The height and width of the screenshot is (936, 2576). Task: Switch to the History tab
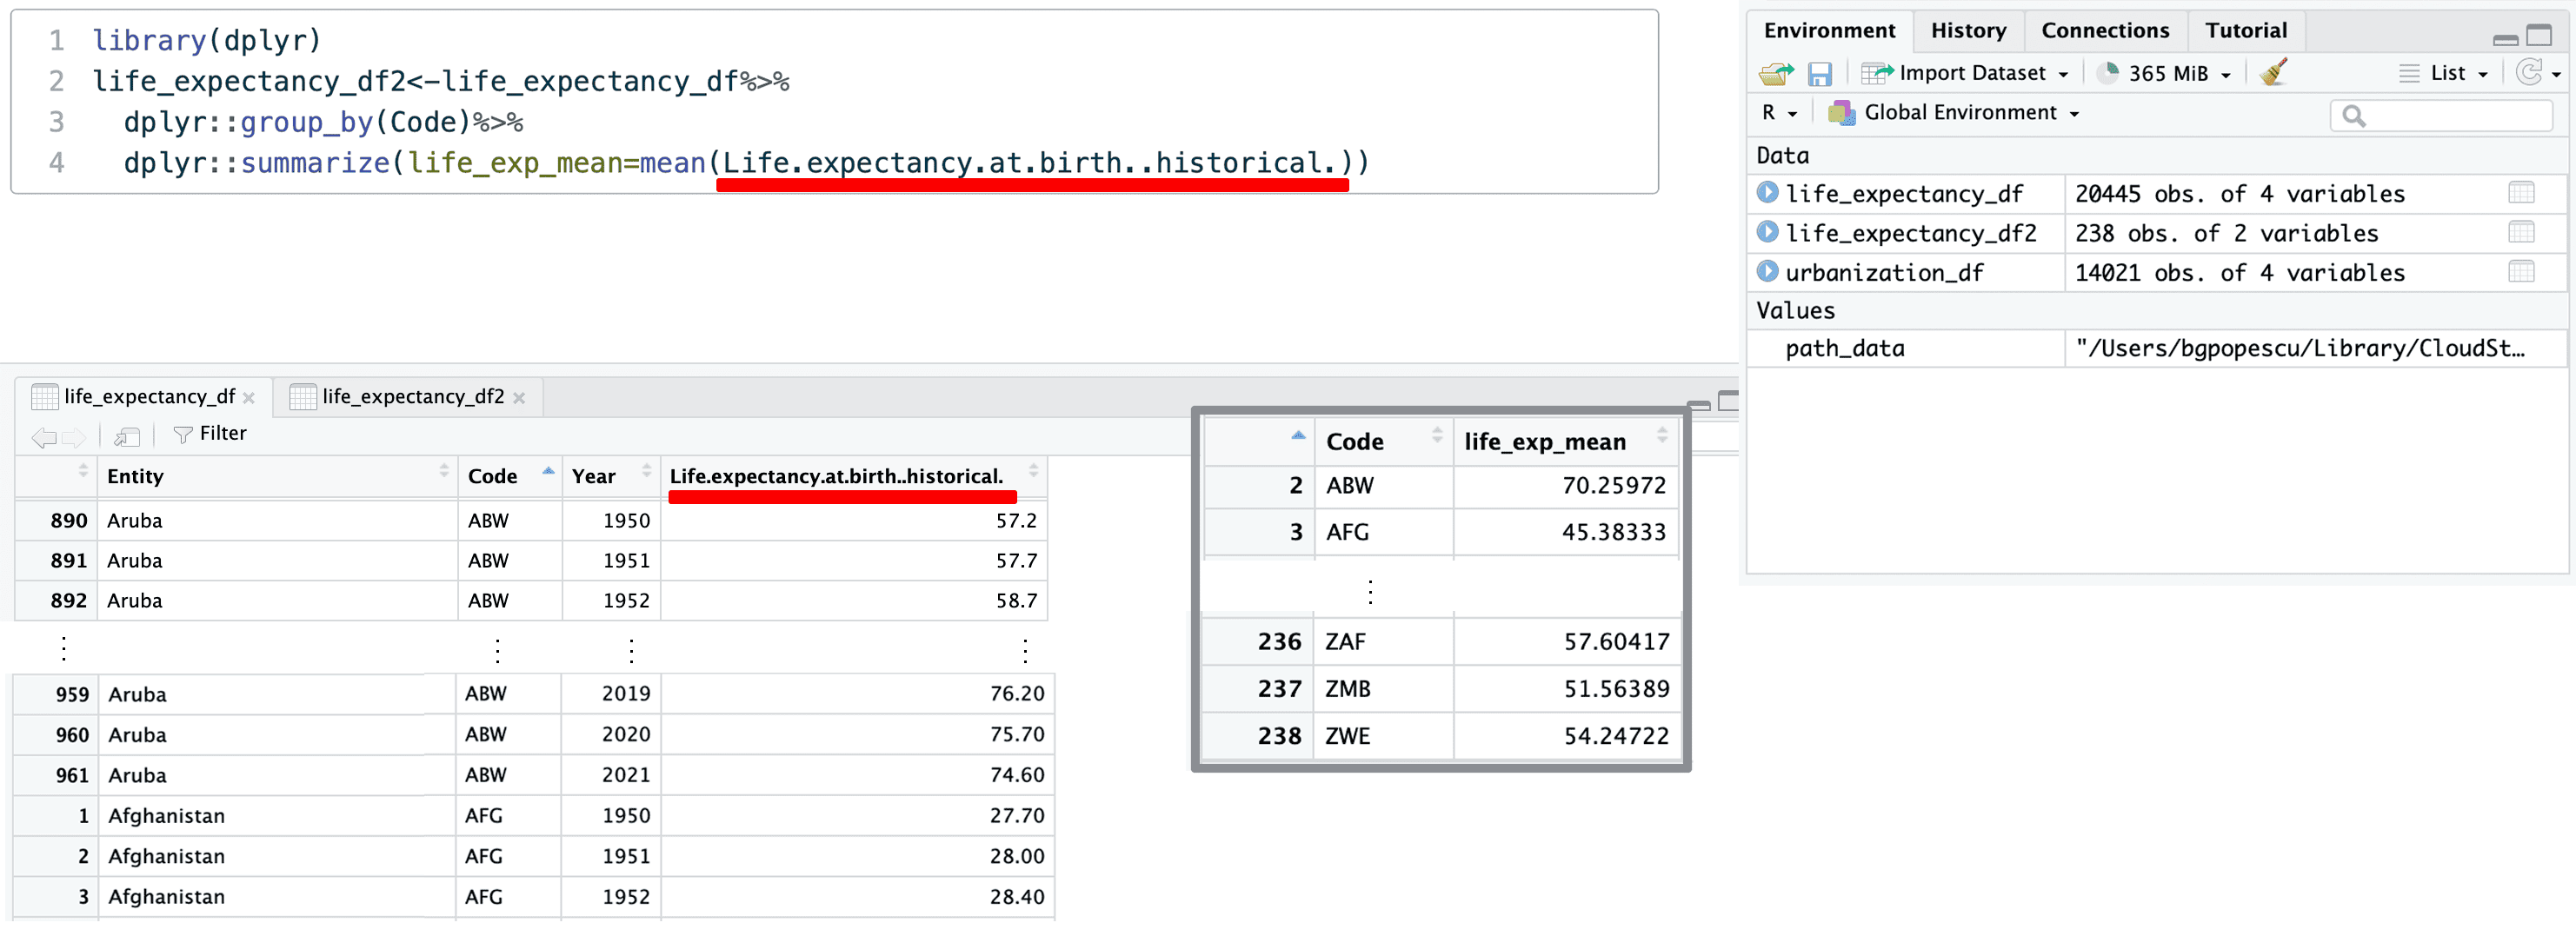point(1967,31)
